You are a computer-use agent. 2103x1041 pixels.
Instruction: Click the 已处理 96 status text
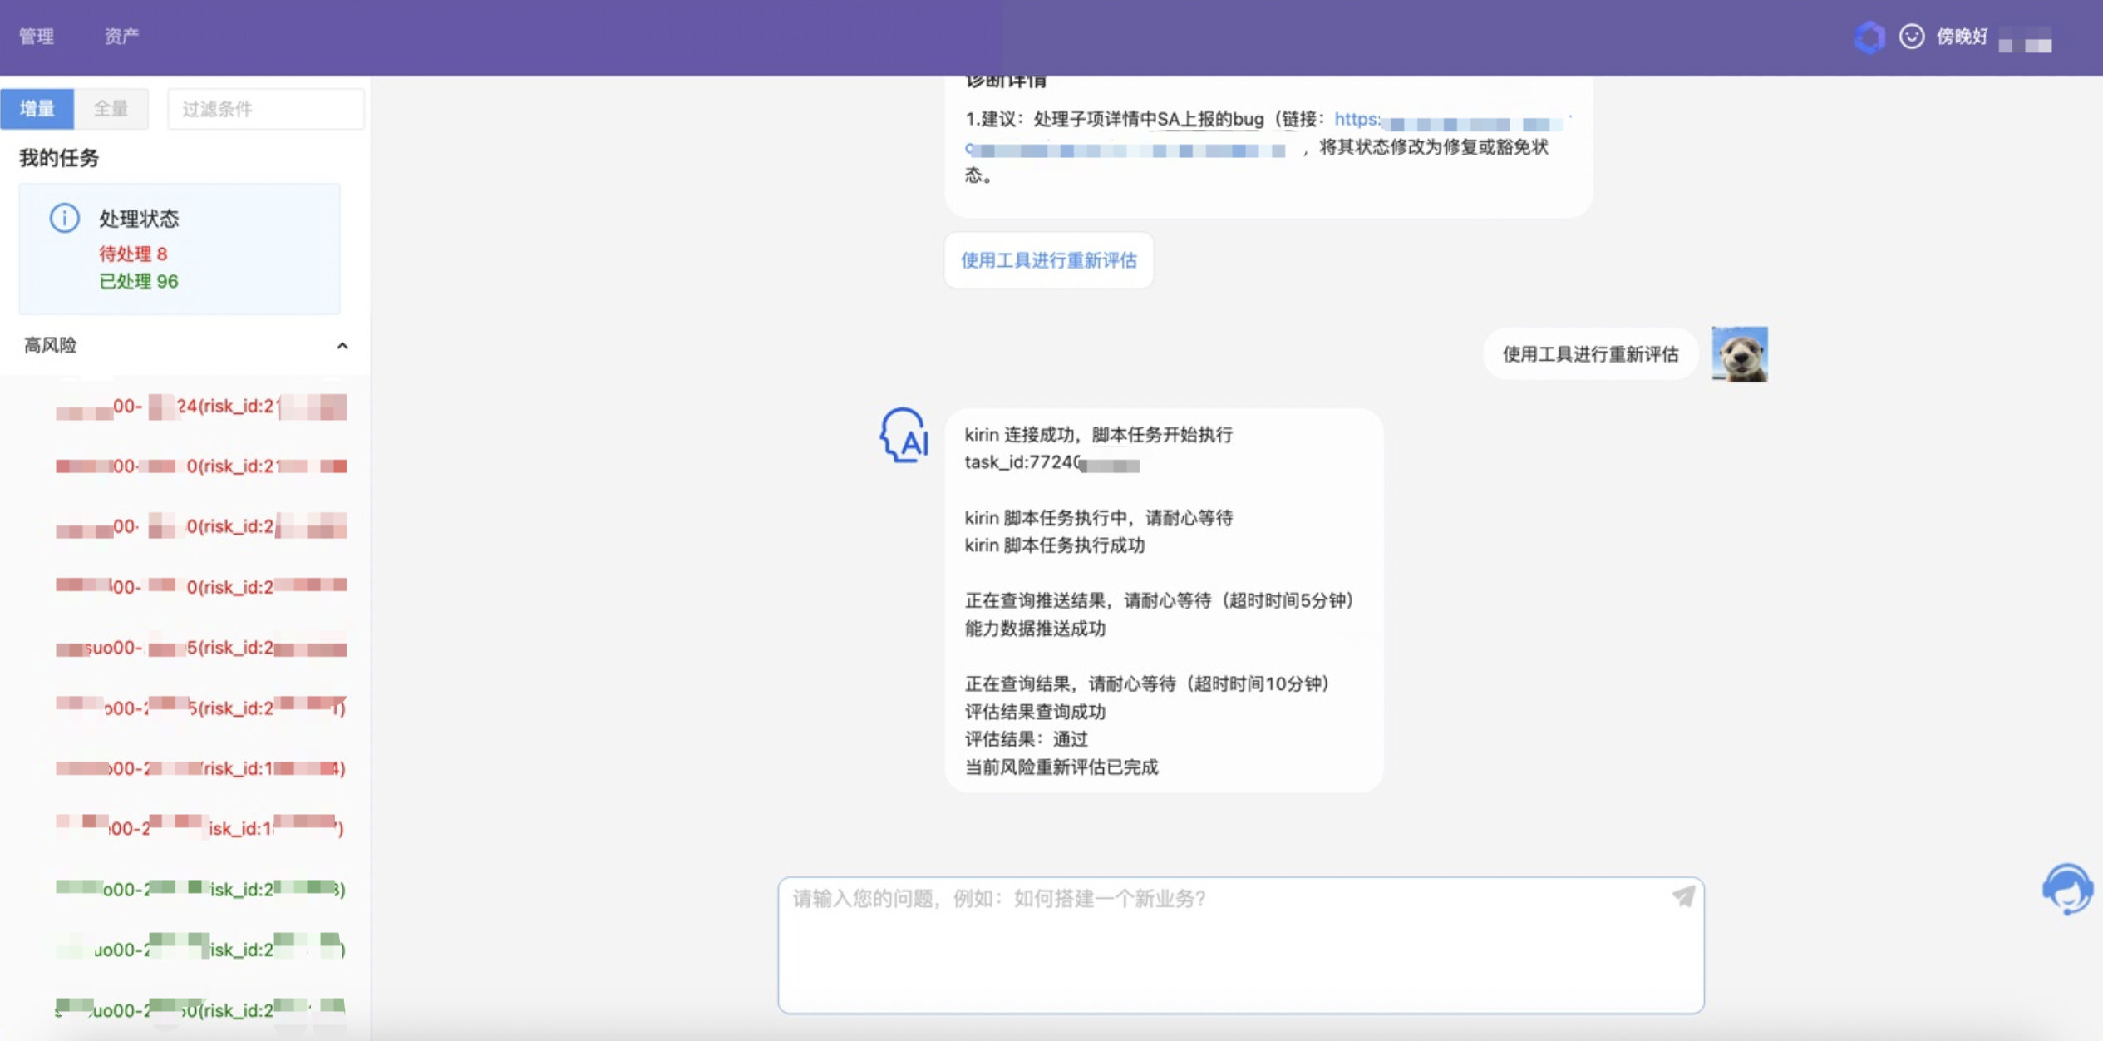(138, 281)
